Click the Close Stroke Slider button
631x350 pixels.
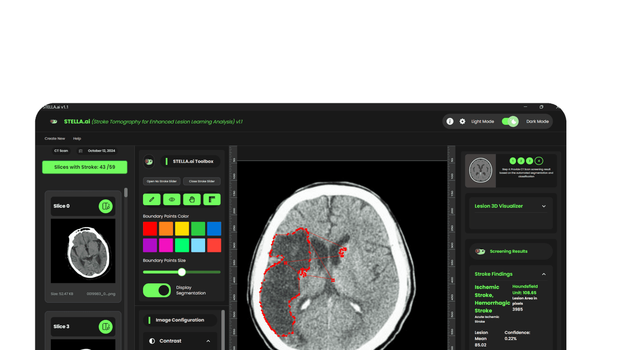tap(202, 182)
